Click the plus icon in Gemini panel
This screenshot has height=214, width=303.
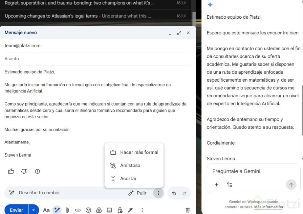(x=216, y=185)
